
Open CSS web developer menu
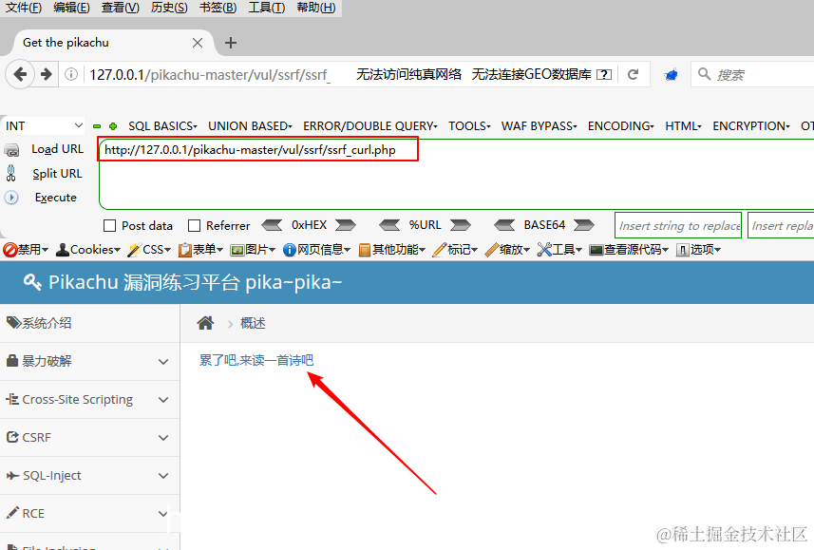click(x=149, y=250)
